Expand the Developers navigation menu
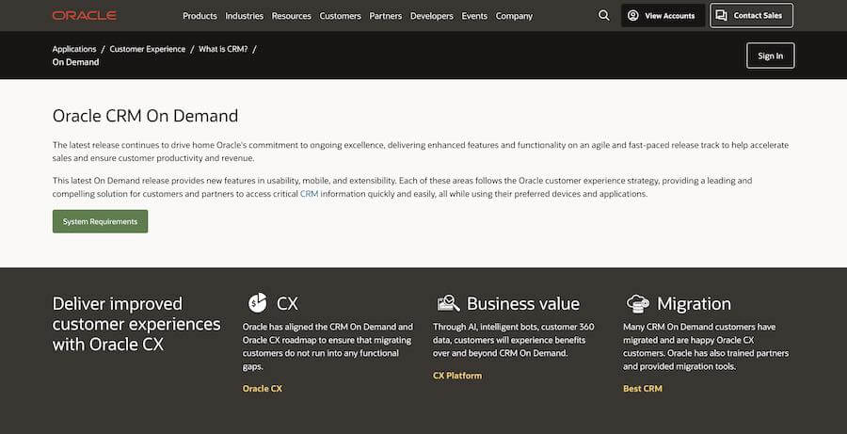 coord(432,16)
